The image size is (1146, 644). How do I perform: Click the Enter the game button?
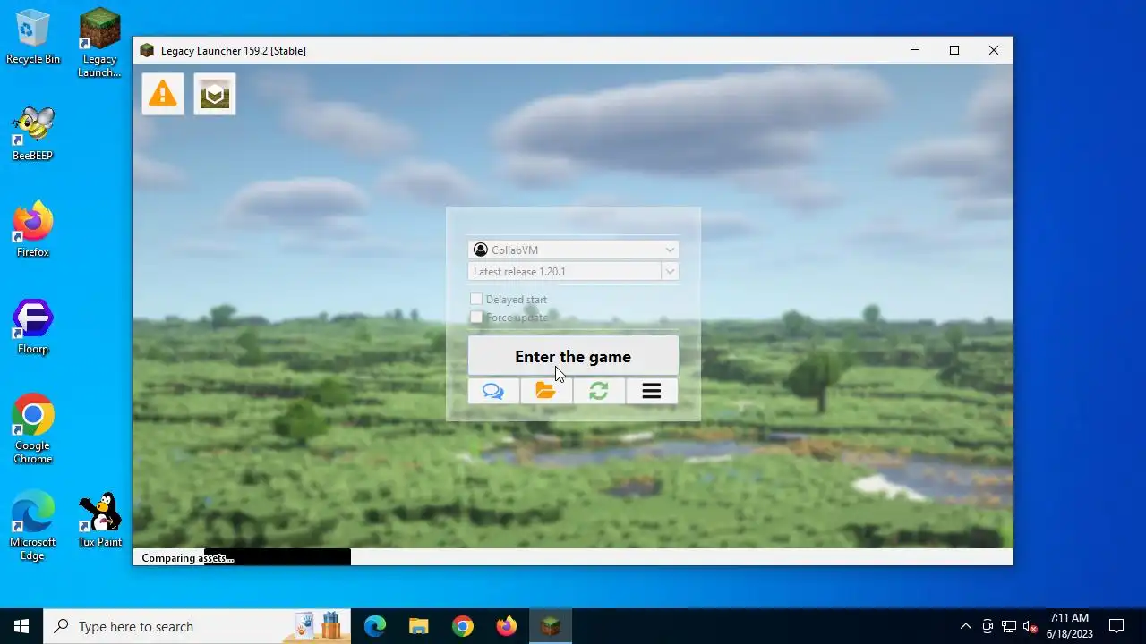tap(573, 356)
